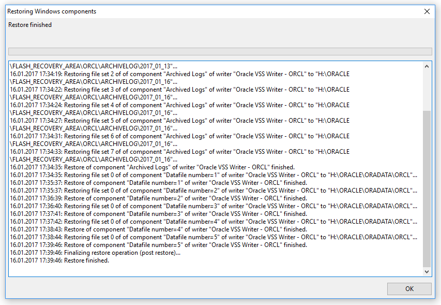
Task: Click the "Restore finished" status label at top
Action: point(30,25)
